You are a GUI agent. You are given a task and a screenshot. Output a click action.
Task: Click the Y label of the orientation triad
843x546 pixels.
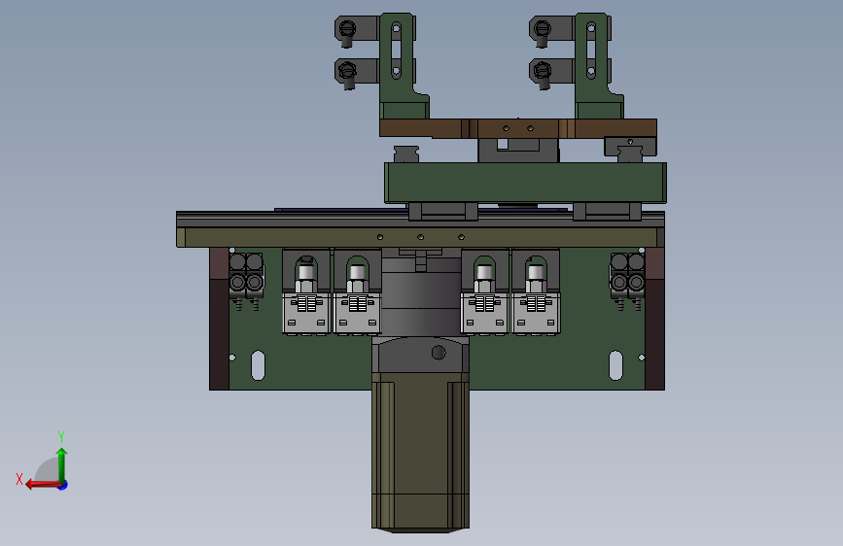[61, 436]
